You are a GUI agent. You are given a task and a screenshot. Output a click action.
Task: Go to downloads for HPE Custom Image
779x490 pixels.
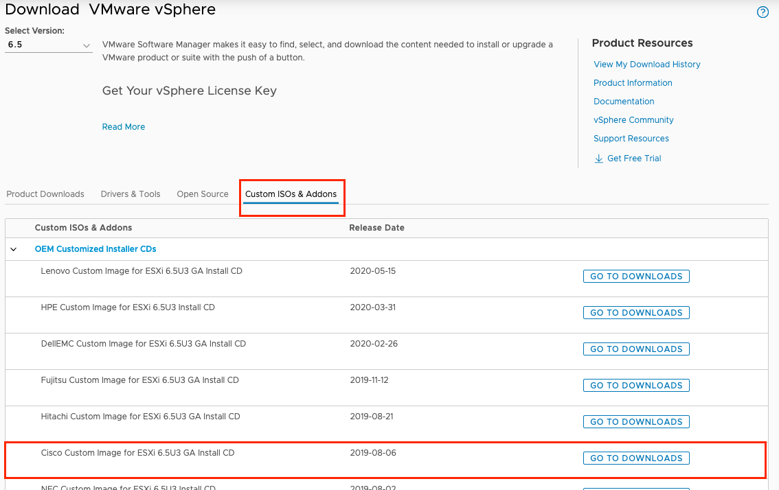636,313
